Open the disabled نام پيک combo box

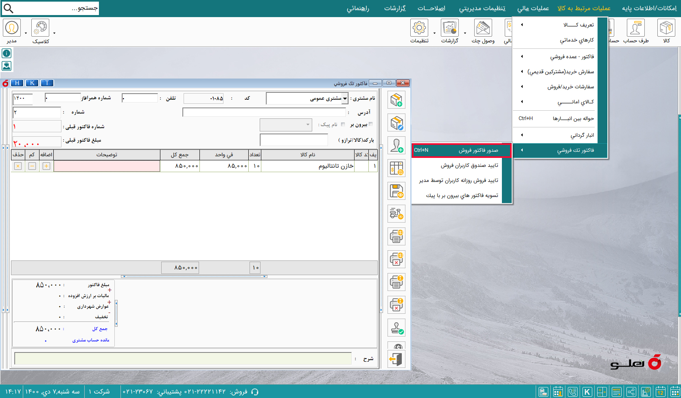[286, 125]
